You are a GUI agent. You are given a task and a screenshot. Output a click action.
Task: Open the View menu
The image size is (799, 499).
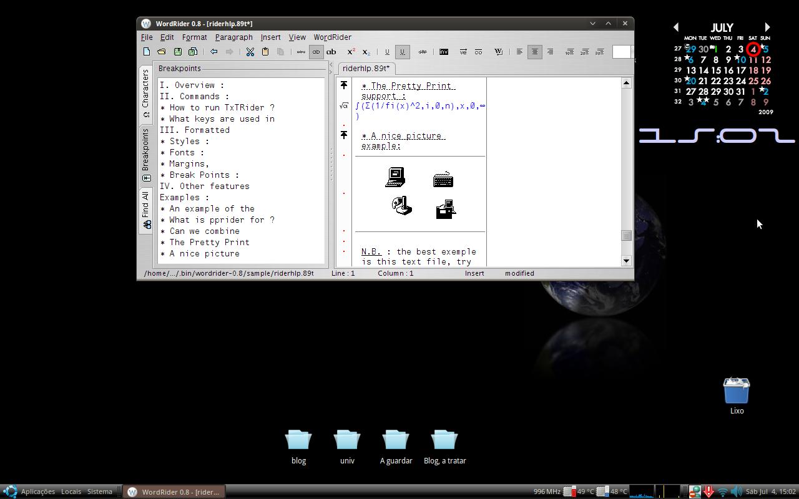297,37
